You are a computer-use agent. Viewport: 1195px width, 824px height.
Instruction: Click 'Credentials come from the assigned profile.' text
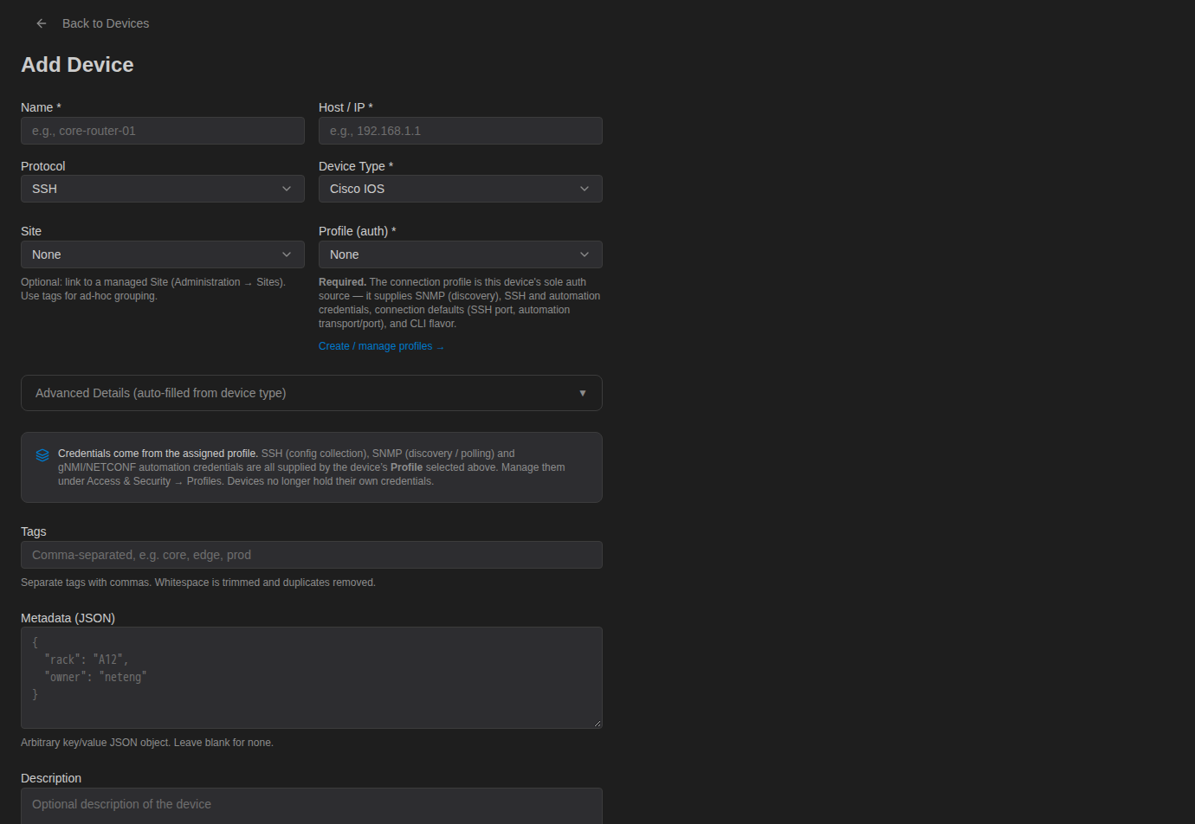(158, 454)
